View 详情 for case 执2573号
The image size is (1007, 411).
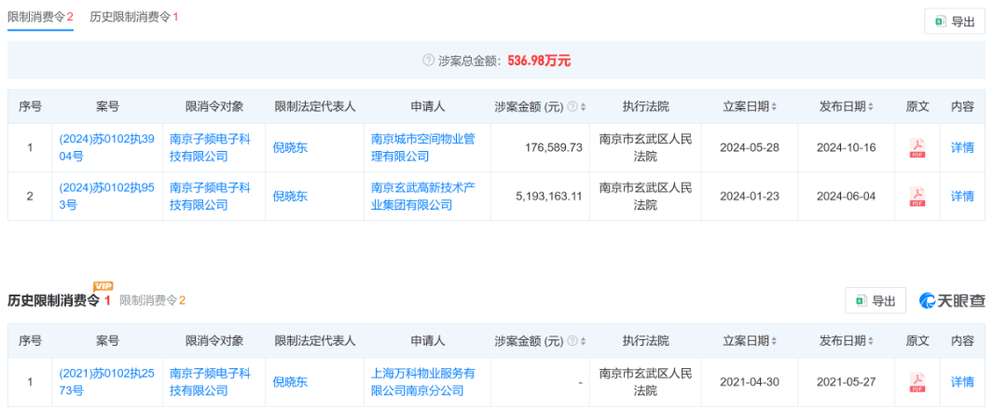962,382
